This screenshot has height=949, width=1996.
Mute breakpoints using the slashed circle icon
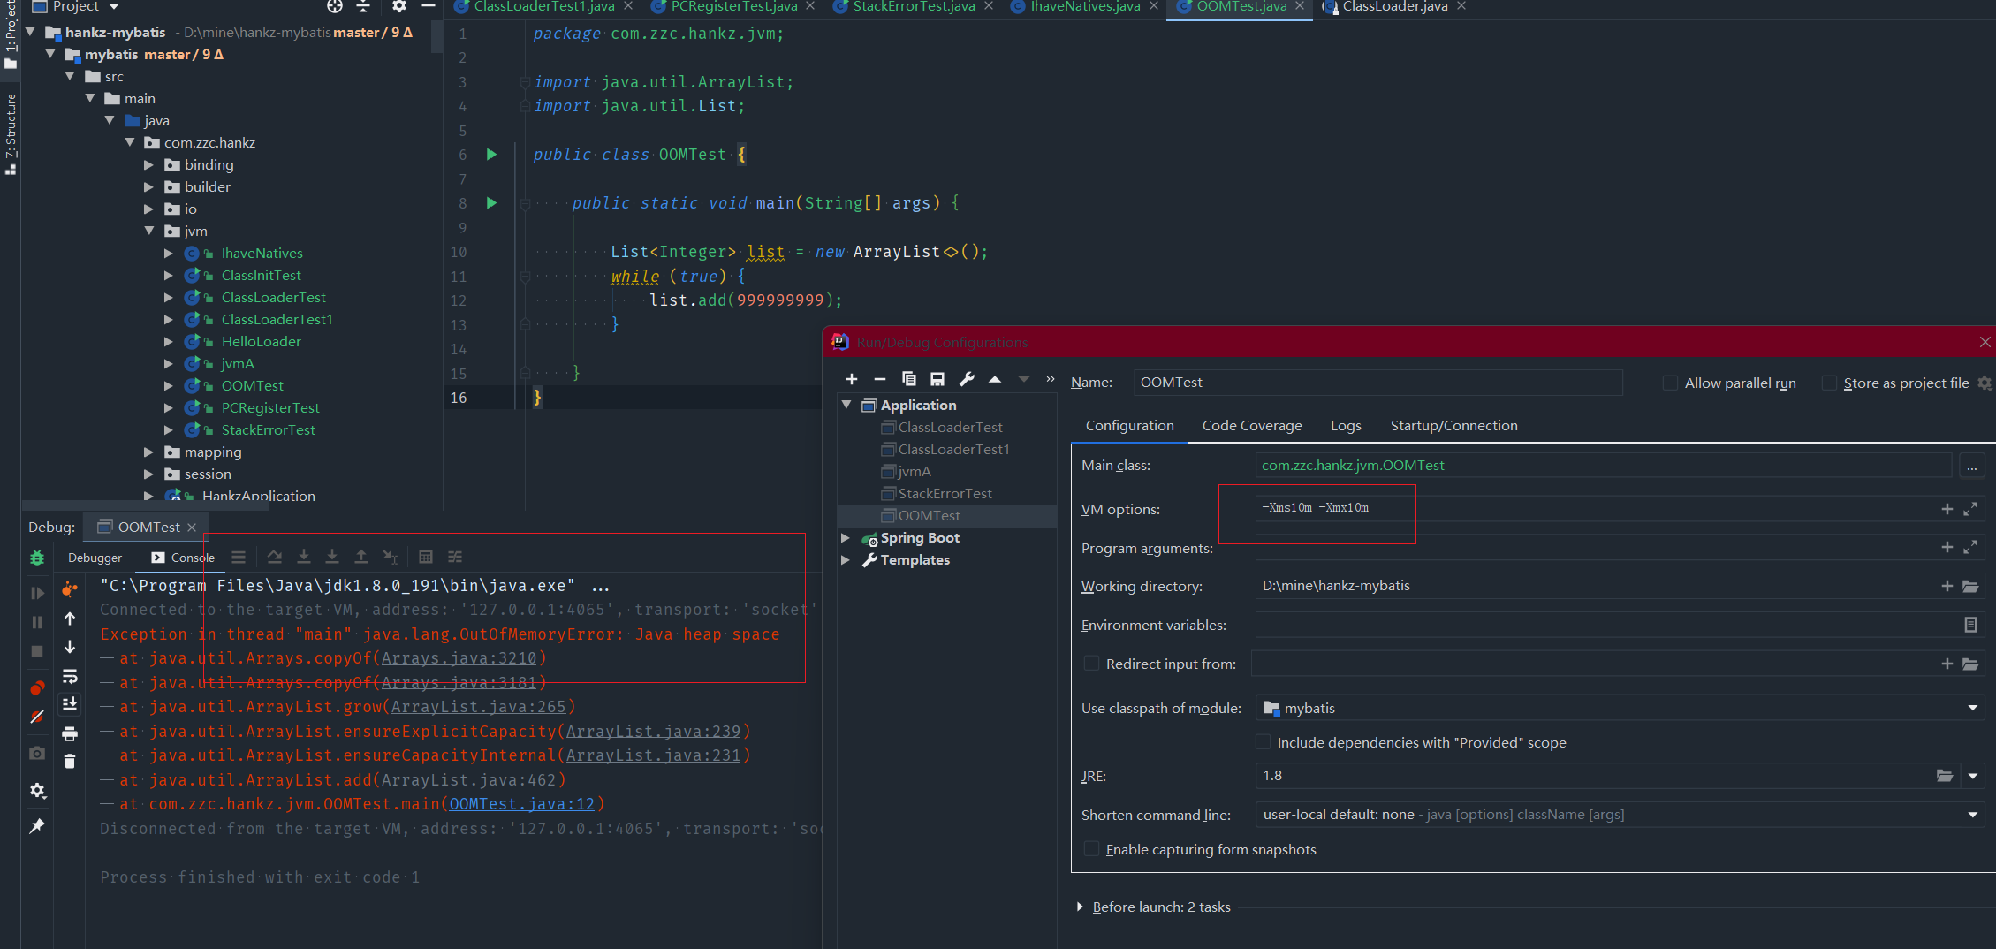point(37,717)
